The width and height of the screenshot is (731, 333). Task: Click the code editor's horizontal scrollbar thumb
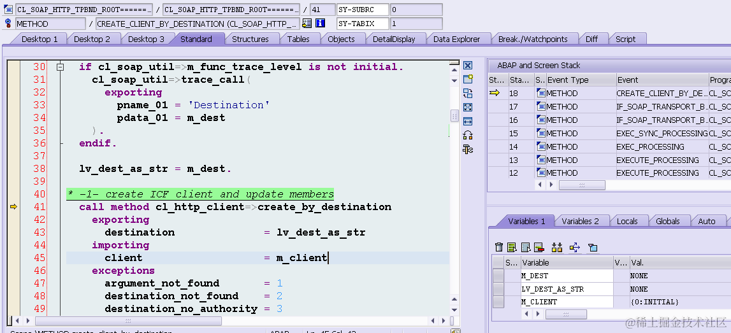coord(128,321)
